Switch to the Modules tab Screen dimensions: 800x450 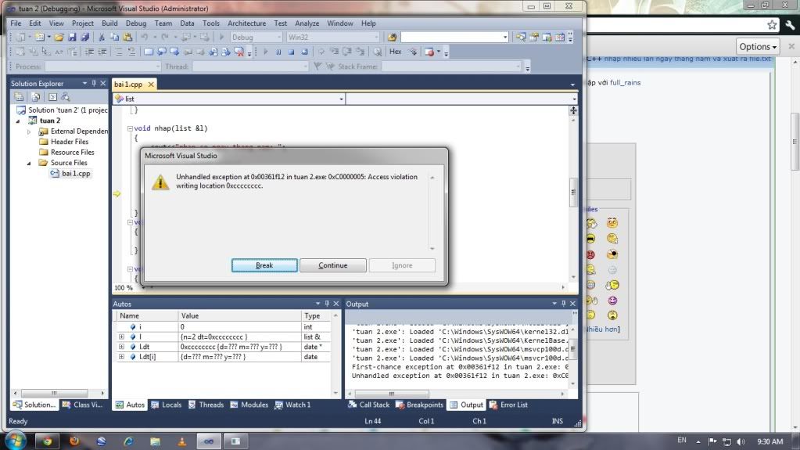click(x=249, y=405)
